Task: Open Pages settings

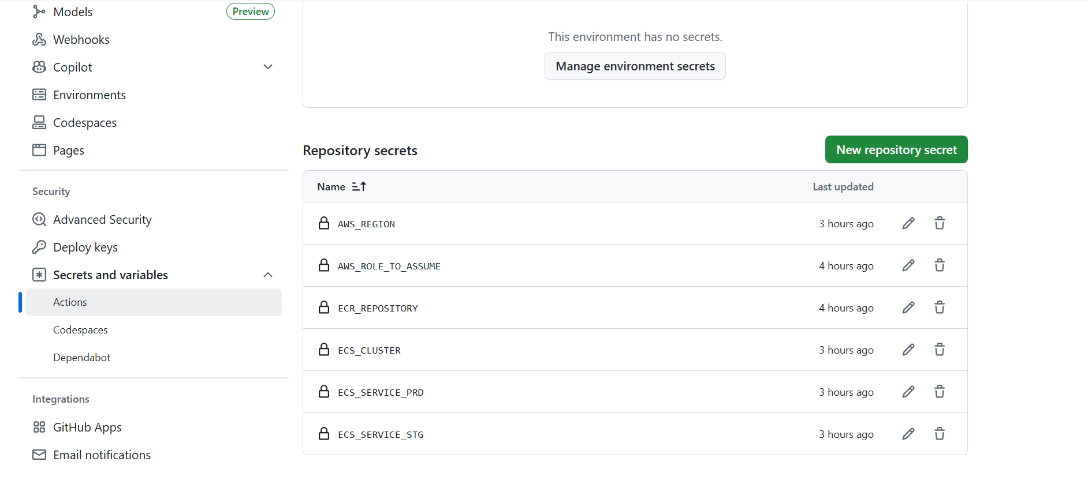Action: (x=69, y=150)
